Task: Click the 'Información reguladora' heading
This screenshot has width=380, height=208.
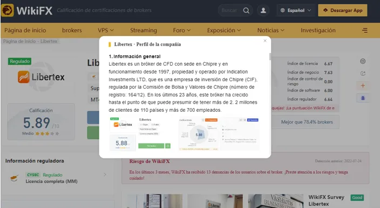Action: click(35, 161)
